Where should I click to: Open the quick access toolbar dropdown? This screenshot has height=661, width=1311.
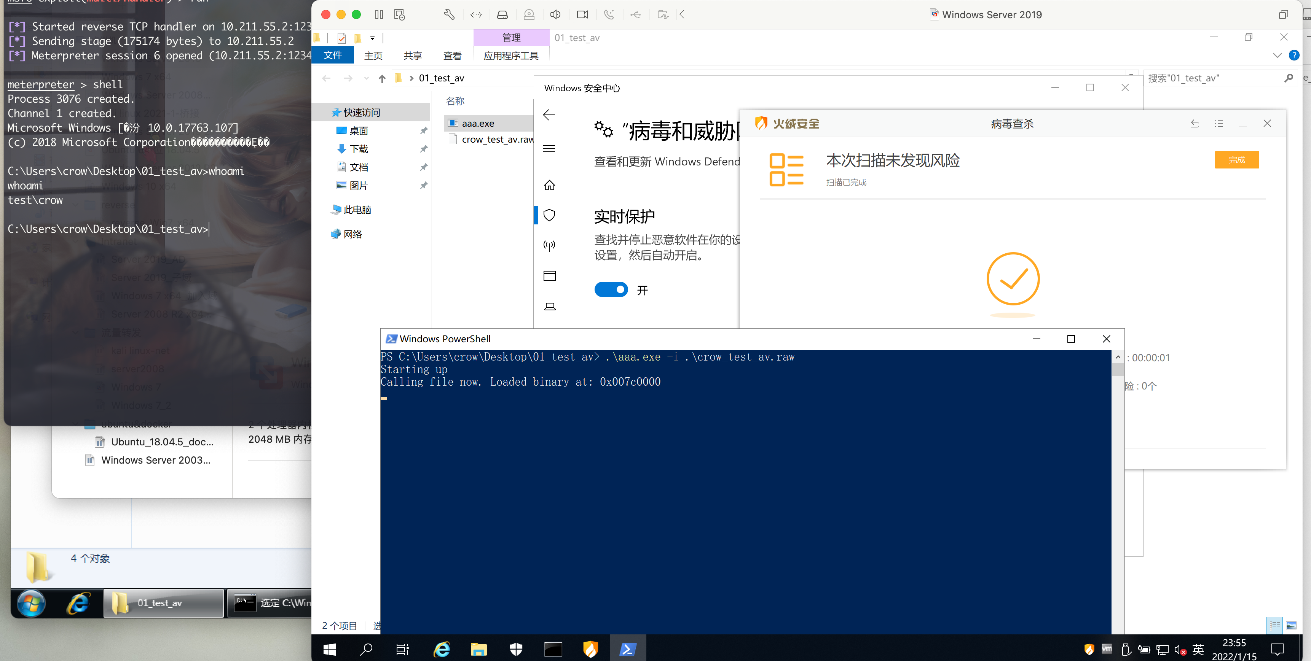pos(372,38)
